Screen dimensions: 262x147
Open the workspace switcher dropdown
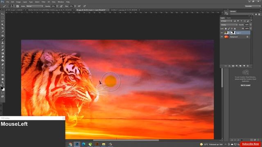coord(253,6)
